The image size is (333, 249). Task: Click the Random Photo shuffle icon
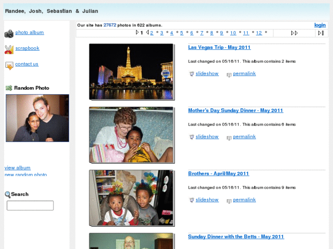[x=9, y=88]
